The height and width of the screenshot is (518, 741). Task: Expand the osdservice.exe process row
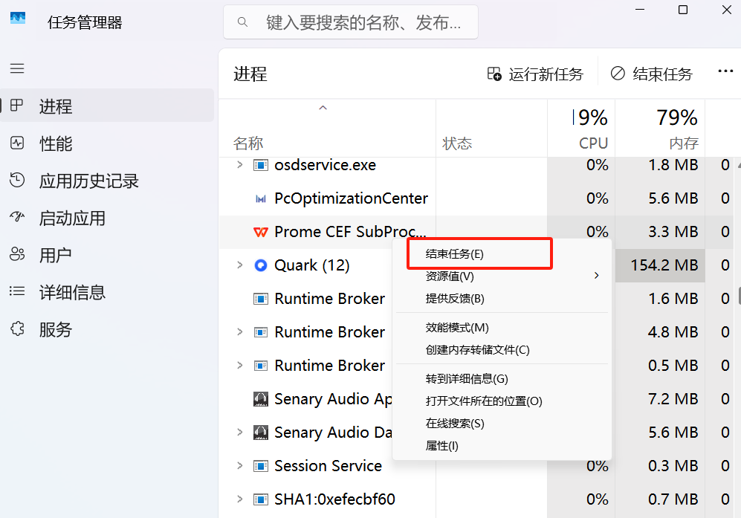[x=239, y=165]
